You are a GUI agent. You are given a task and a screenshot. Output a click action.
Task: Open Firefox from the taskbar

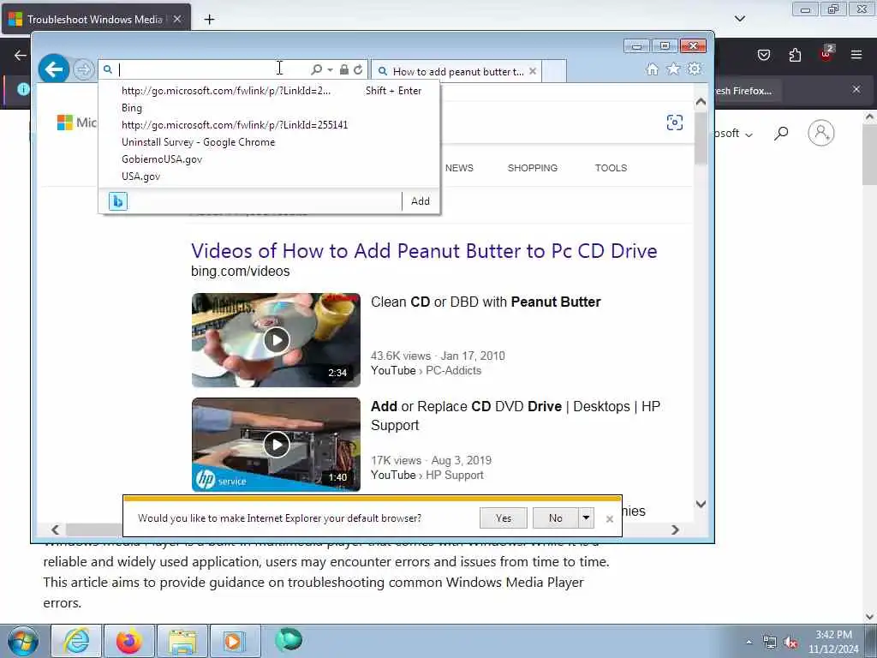pyautogui.click(x=128, y=641)
